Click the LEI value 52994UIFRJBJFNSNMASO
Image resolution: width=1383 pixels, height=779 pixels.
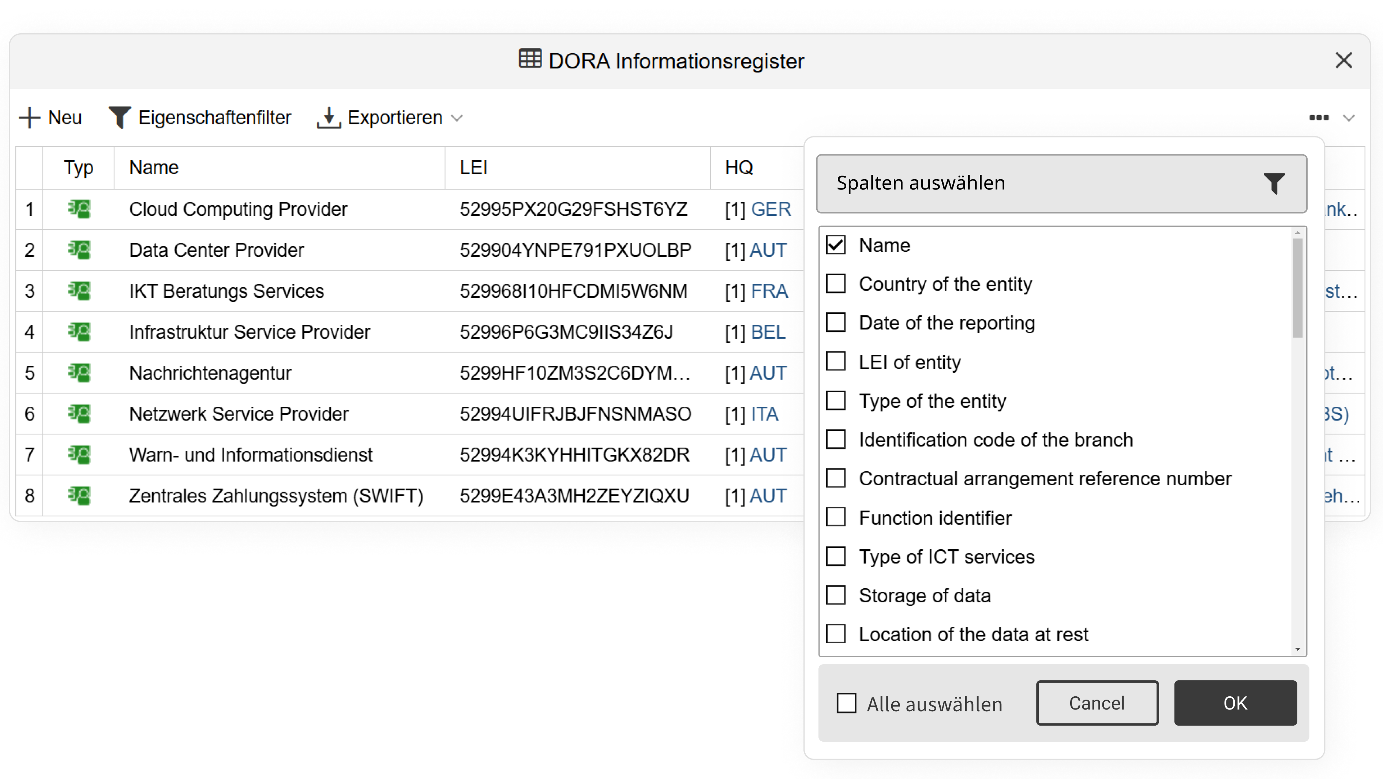coord(576,414)
